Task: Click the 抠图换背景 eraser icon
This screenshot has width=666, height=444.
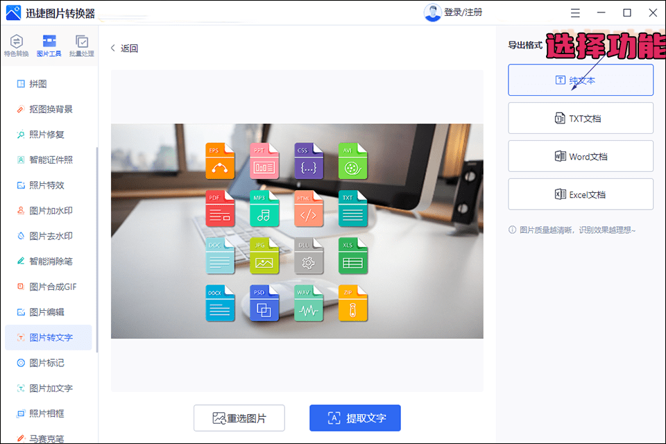Action: pyautogui.click(x=21, y=109)
